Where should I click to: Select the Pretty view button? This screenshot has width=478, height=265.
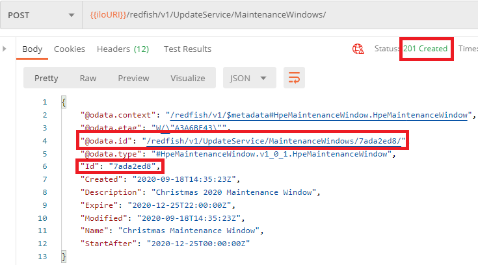tap(46, 78)
